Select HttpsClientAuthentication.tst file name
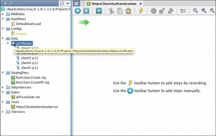 (37, 107)
